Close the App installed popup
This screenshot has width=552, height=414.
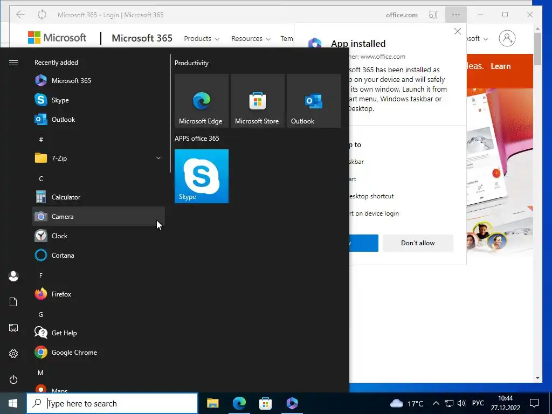tap(457, 31)
